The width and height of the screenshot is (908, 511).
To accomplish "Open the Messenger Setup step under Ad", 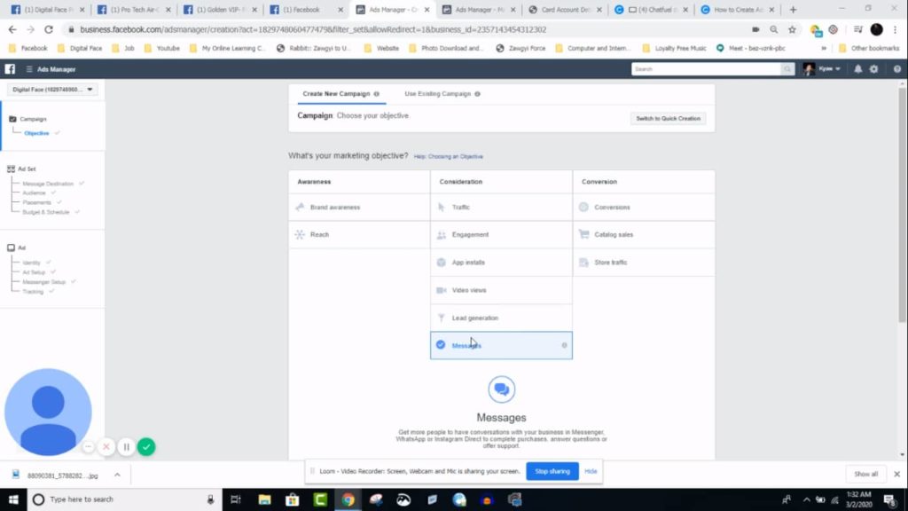I will tap(44, 281).
